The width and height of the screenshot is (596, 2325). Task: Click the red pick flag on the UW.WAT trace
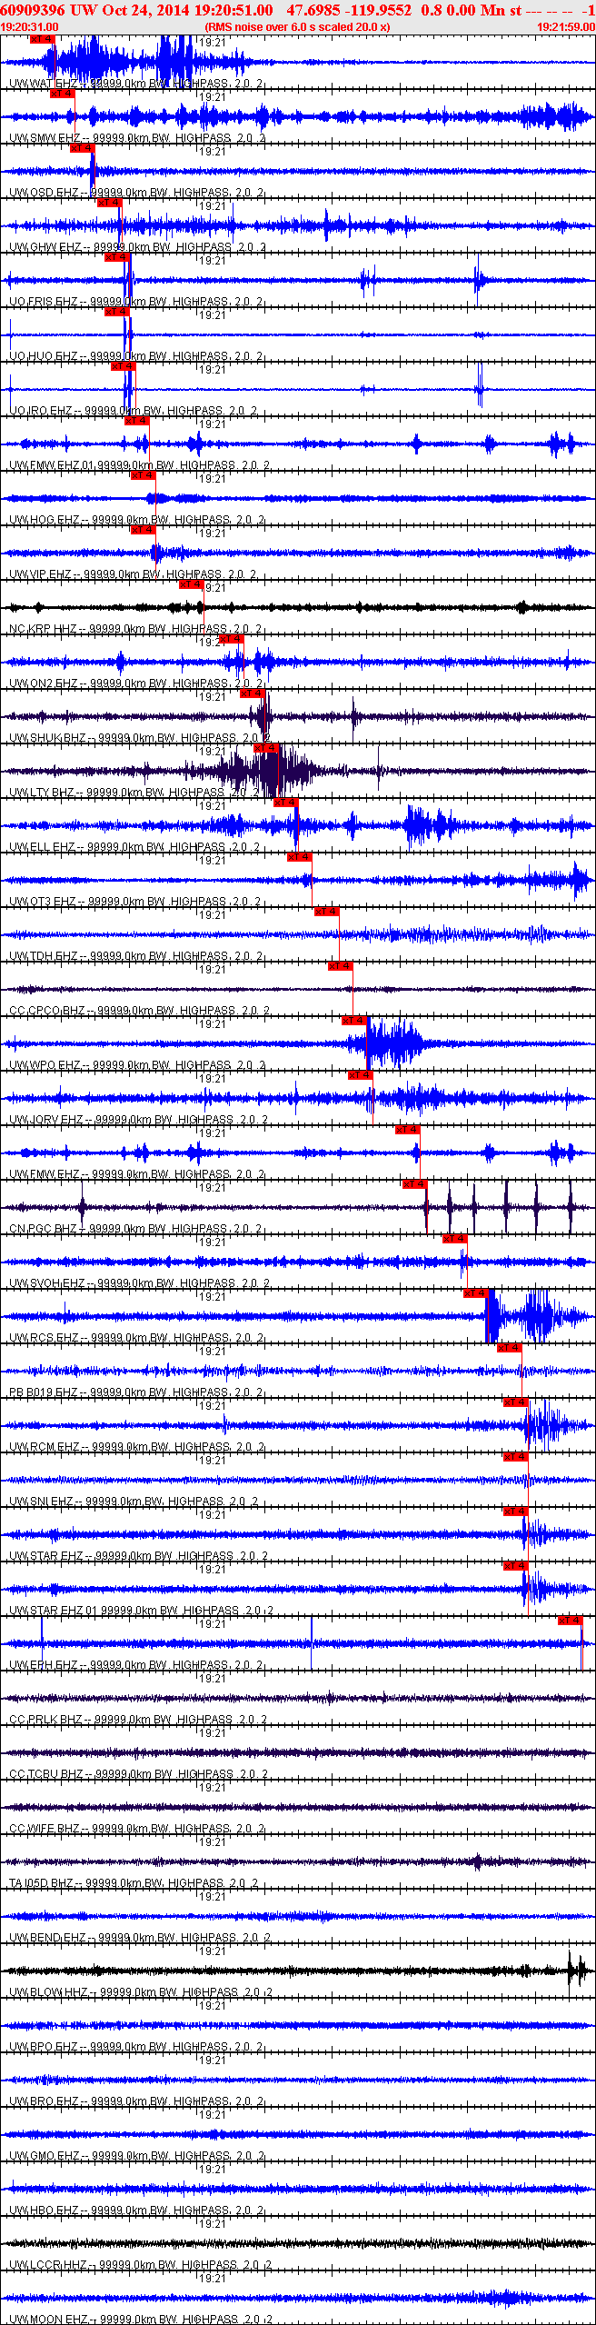click(42, 39)
